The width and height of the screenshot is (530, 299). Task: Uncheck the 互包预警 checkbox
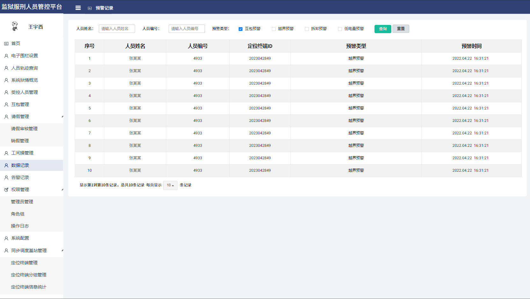[241, 29]
